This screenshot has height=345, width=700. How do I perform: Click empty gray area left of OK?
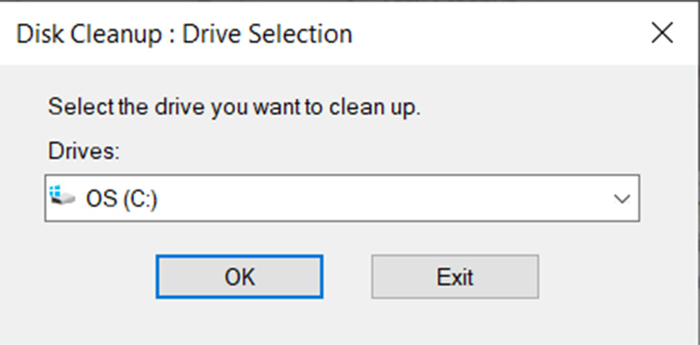pyautogui.click(x=92, y=276)
